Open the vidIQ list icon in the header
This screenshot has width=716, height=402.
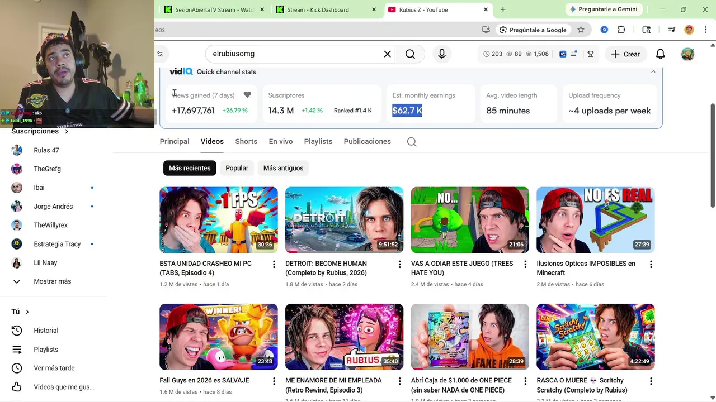tap(574, 54)
